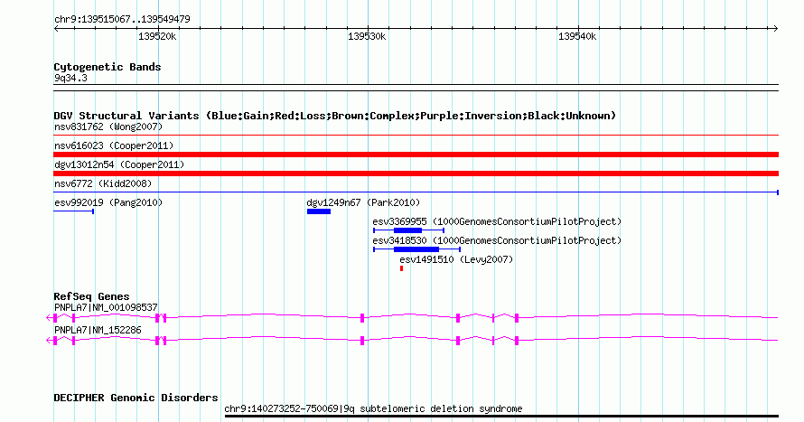The width and height of the screenshot is (804, 422).
Task: Select the PNPLA7|NM_152286 transcript label
Action: click(x=98, y=330)
